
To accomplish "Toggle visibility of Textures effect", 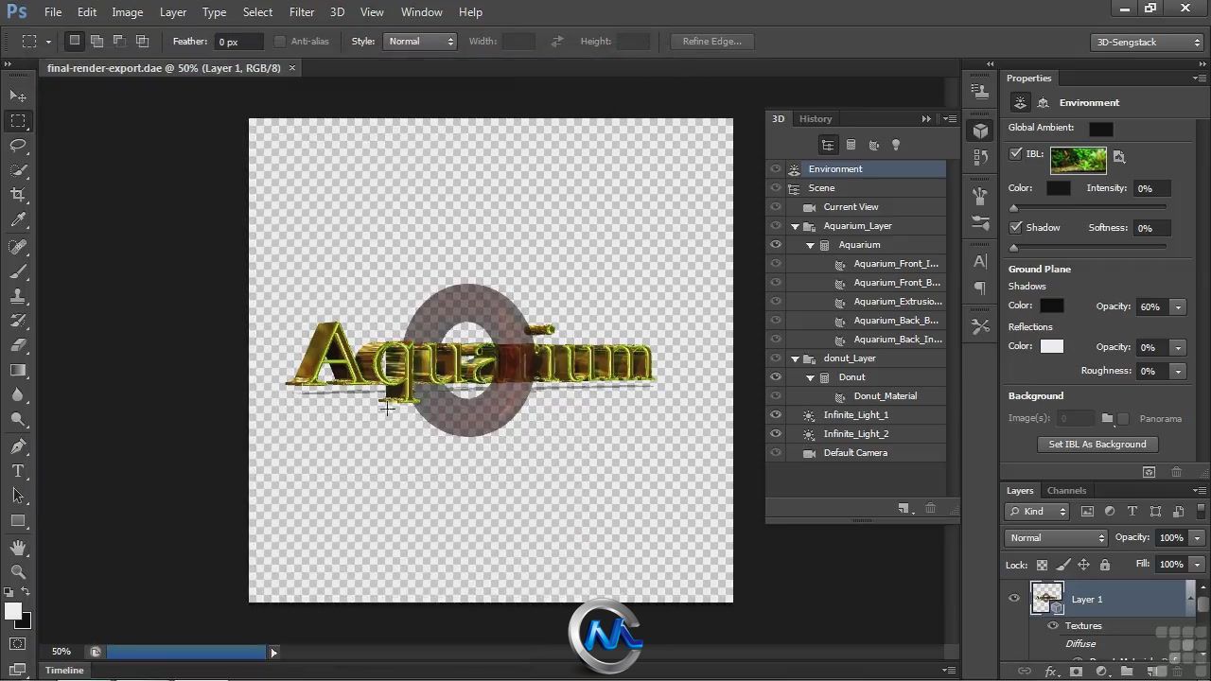I will pos(1053,626).
